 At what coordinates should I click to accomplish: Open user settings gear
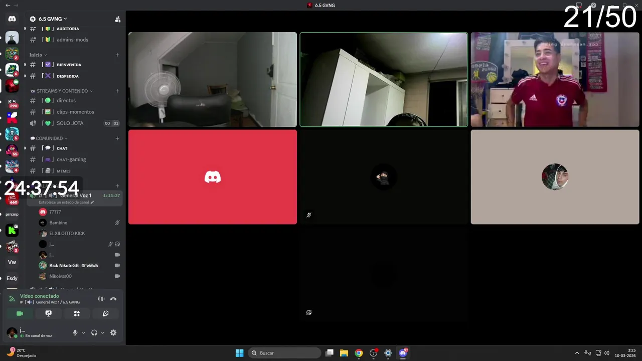point(113,332)
